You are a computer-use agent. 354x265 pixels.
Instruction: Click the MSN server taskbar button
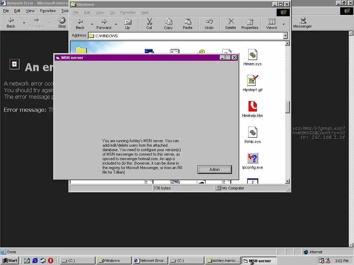point(259,261)
